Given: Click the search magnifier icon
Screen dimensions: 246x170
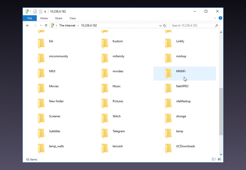Looking at the screenshot, I should coord(217,25).
